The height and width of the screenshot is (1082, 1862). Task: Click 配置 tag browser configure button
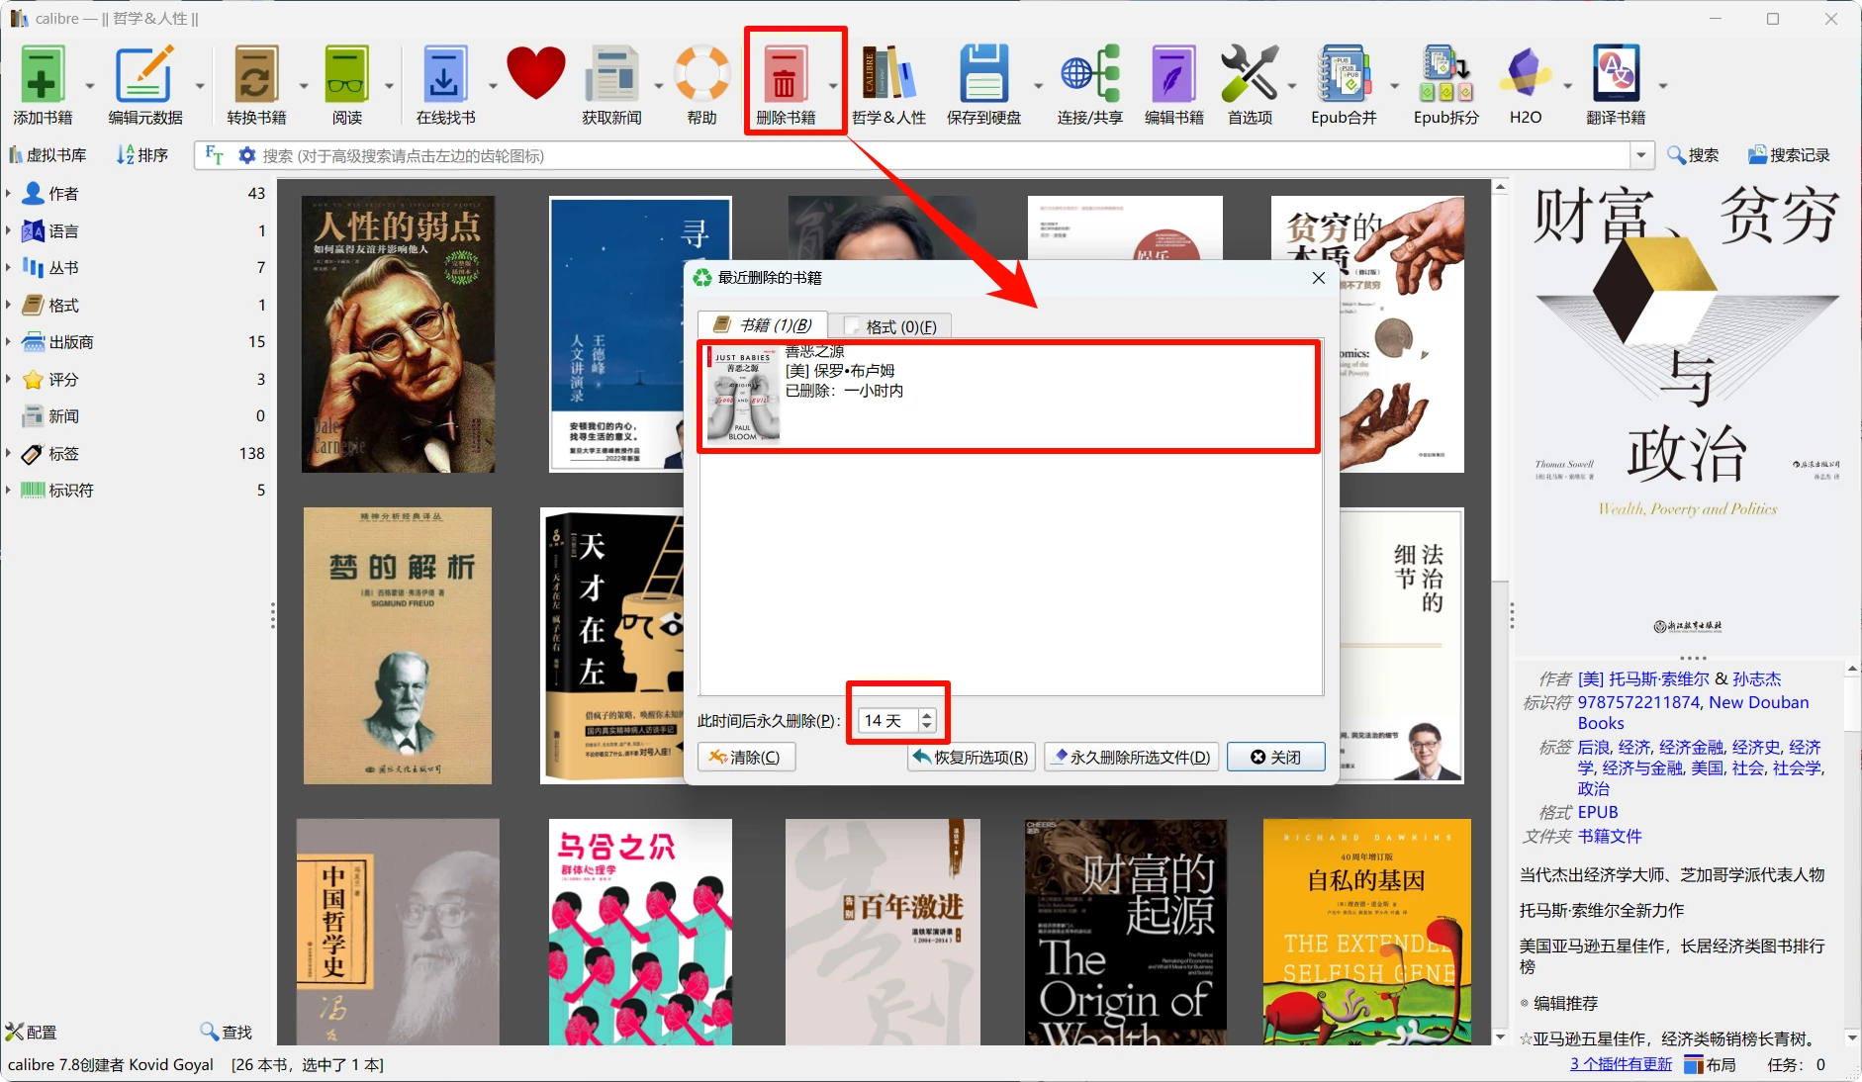tap(32, 1032)
